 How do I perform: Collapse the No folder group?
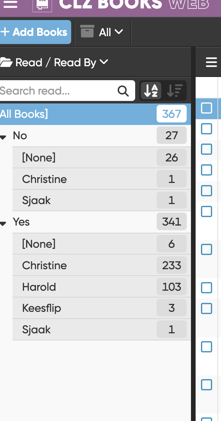4,137
